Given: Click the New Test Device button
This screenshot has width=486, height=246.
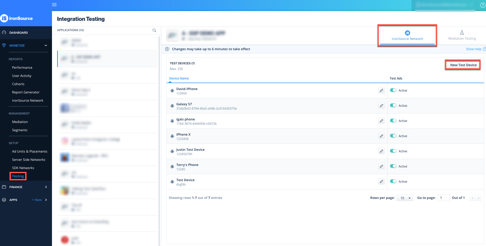Looking at the screenshot, I should click(x=462, y=65).
